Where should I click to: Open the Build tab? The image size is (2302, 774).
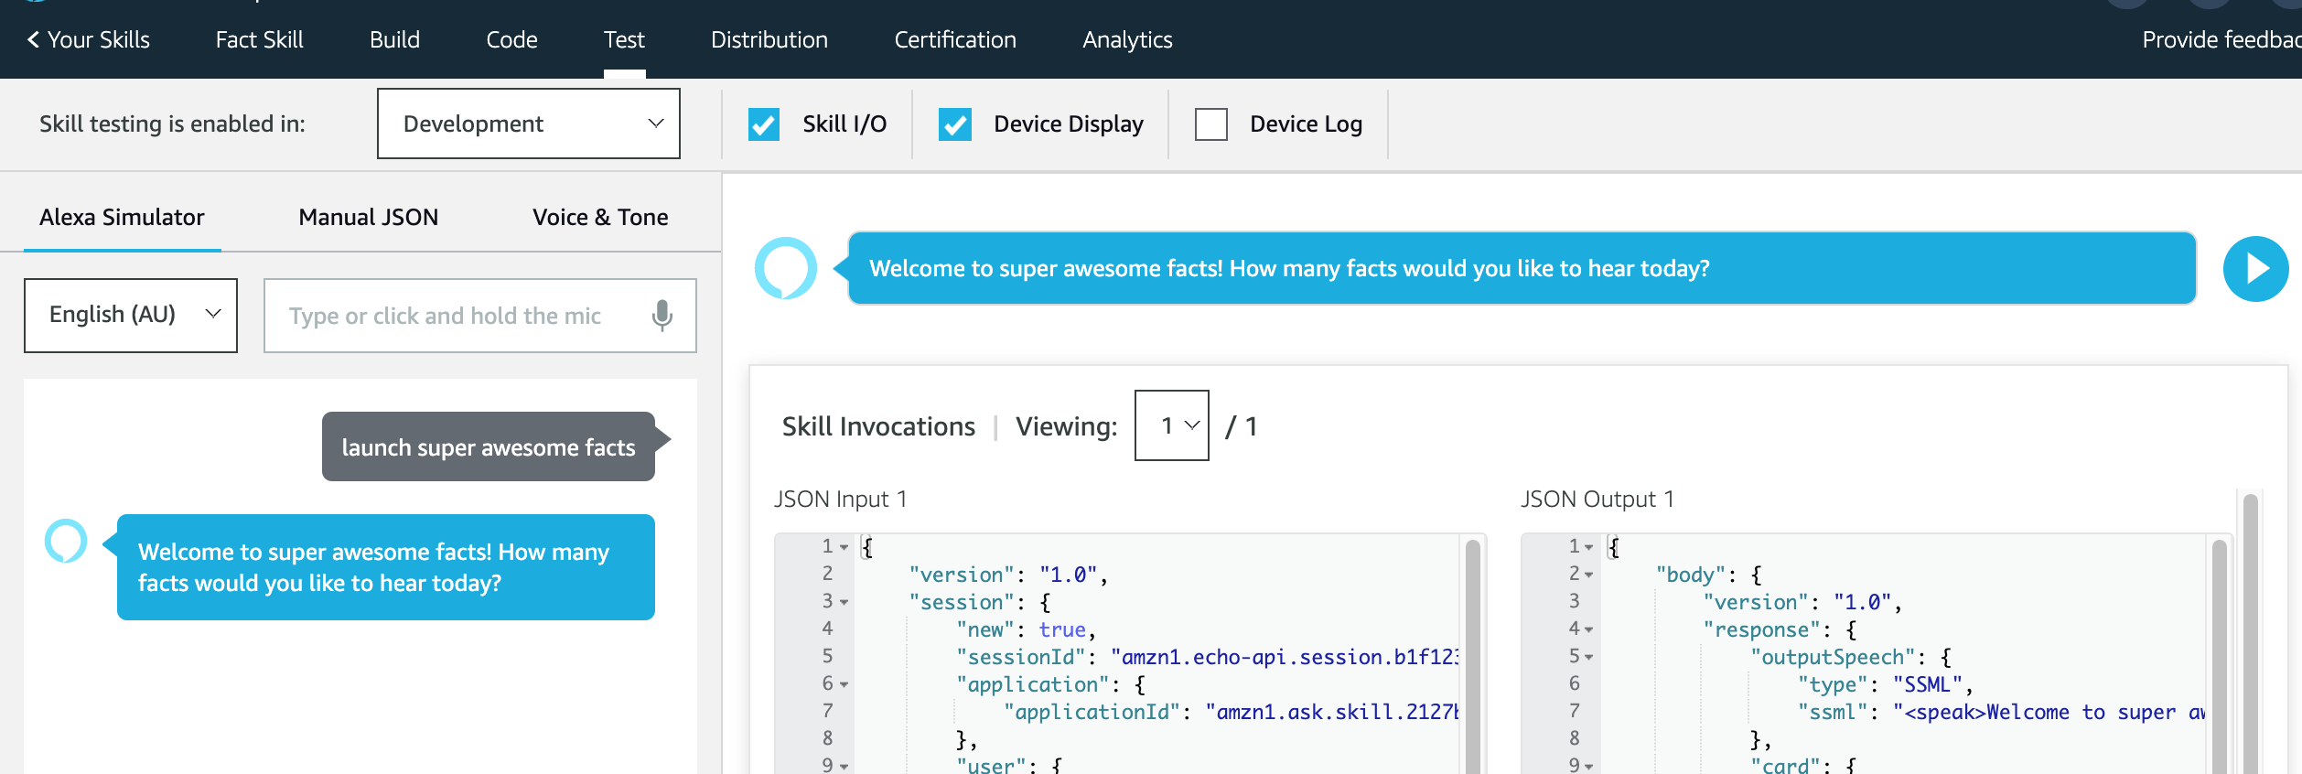click(x=394, y=39)
